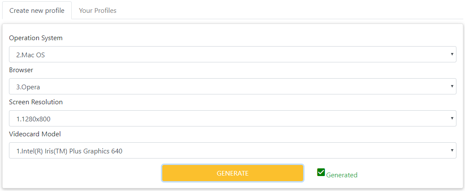
Task: Click the Browser field label
Action: pyautogui.click(x=21, y=70)
